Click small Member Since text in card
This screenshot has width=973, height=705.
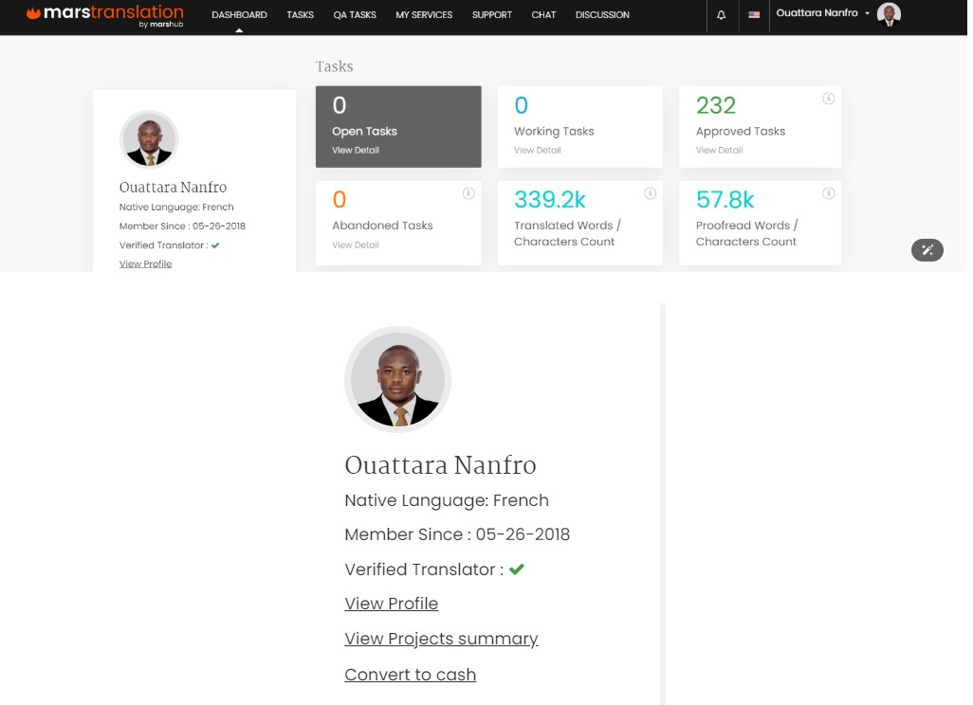click(182, 226)
